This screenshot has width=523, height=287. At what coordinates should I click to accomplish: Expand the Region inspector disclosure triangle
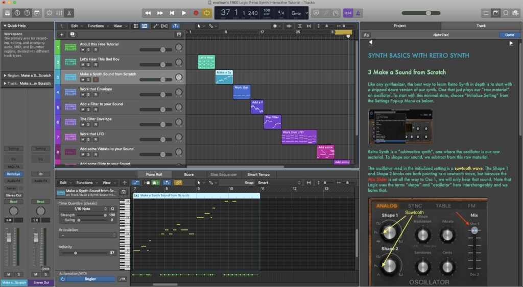[x=5, y=75]
